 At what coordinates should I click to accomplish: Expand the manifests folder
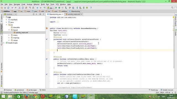(x=6, y=20)
